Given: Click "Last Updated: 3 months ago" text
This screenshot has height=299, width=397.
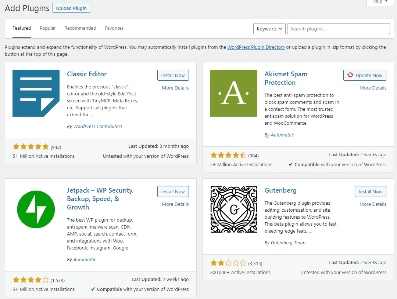Looking at the screenshot, I should tap(158, 146).
